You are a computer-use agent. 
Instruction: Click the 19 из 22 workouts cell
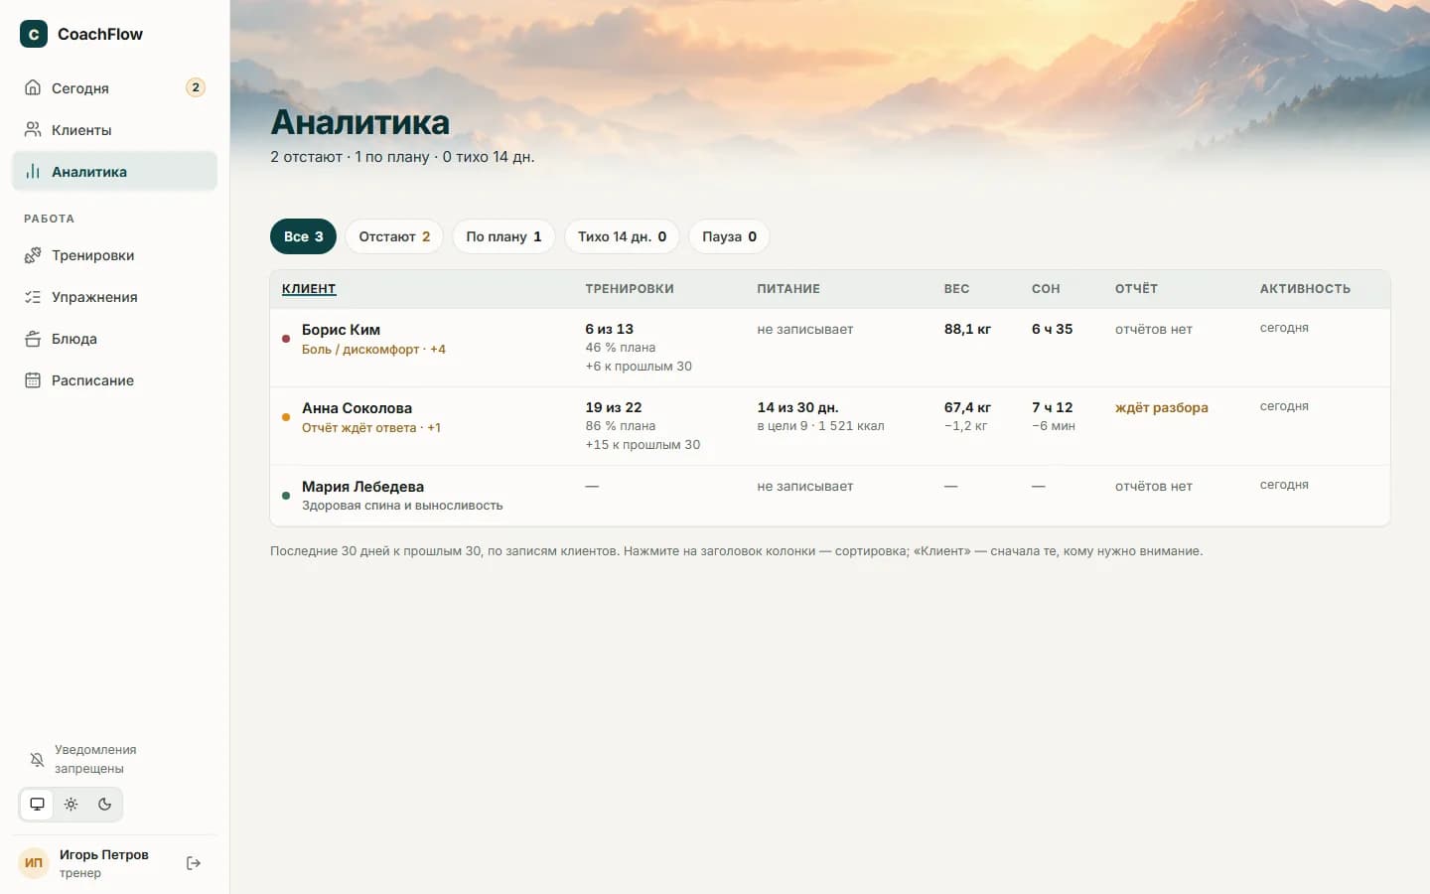[614, 407]
